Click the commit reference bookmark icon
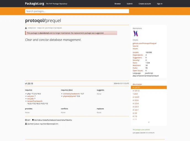Image resolution: width=190 pixels, height=141 pixels. point(33,120)
